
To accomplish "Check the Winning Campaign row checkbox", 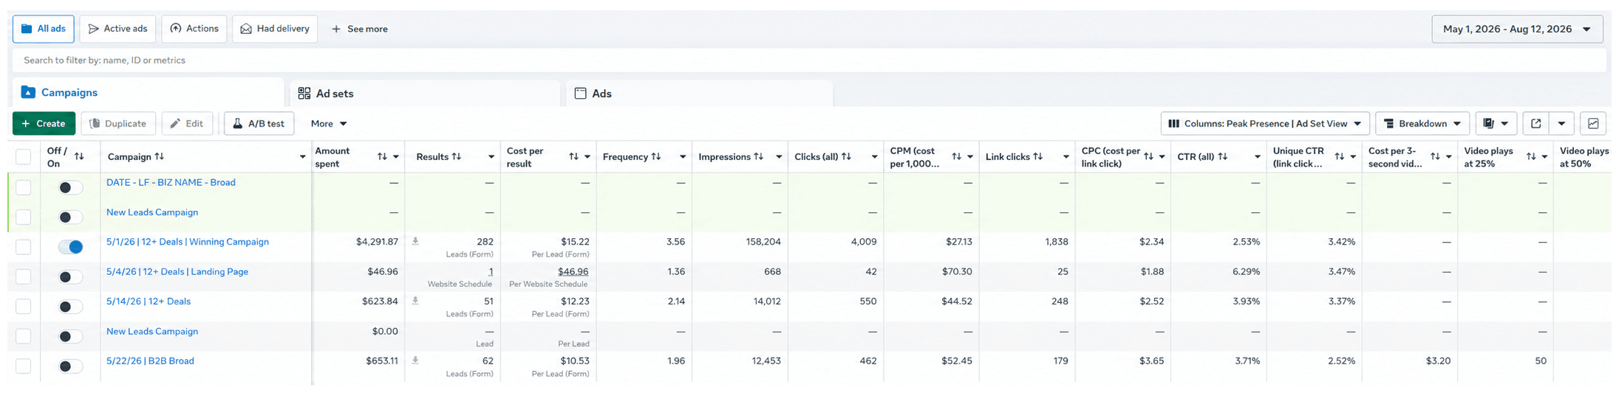I will pos(24,246).
